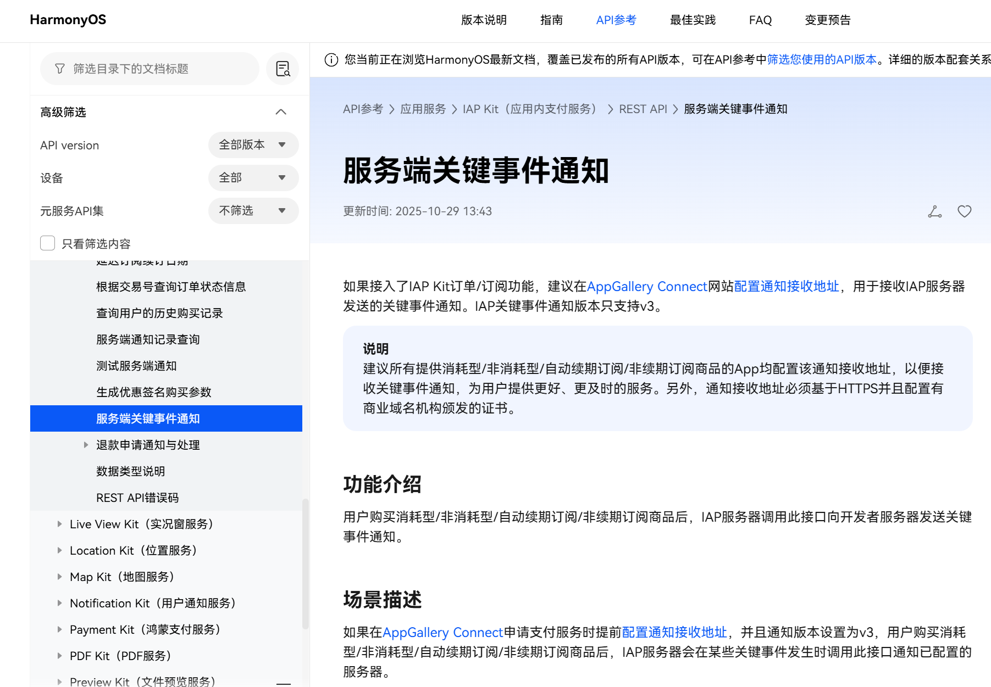The height and width of the screenshot is (687, 991).
Task: Expand the Payment Kit tree item
Action: coord(59,629)
